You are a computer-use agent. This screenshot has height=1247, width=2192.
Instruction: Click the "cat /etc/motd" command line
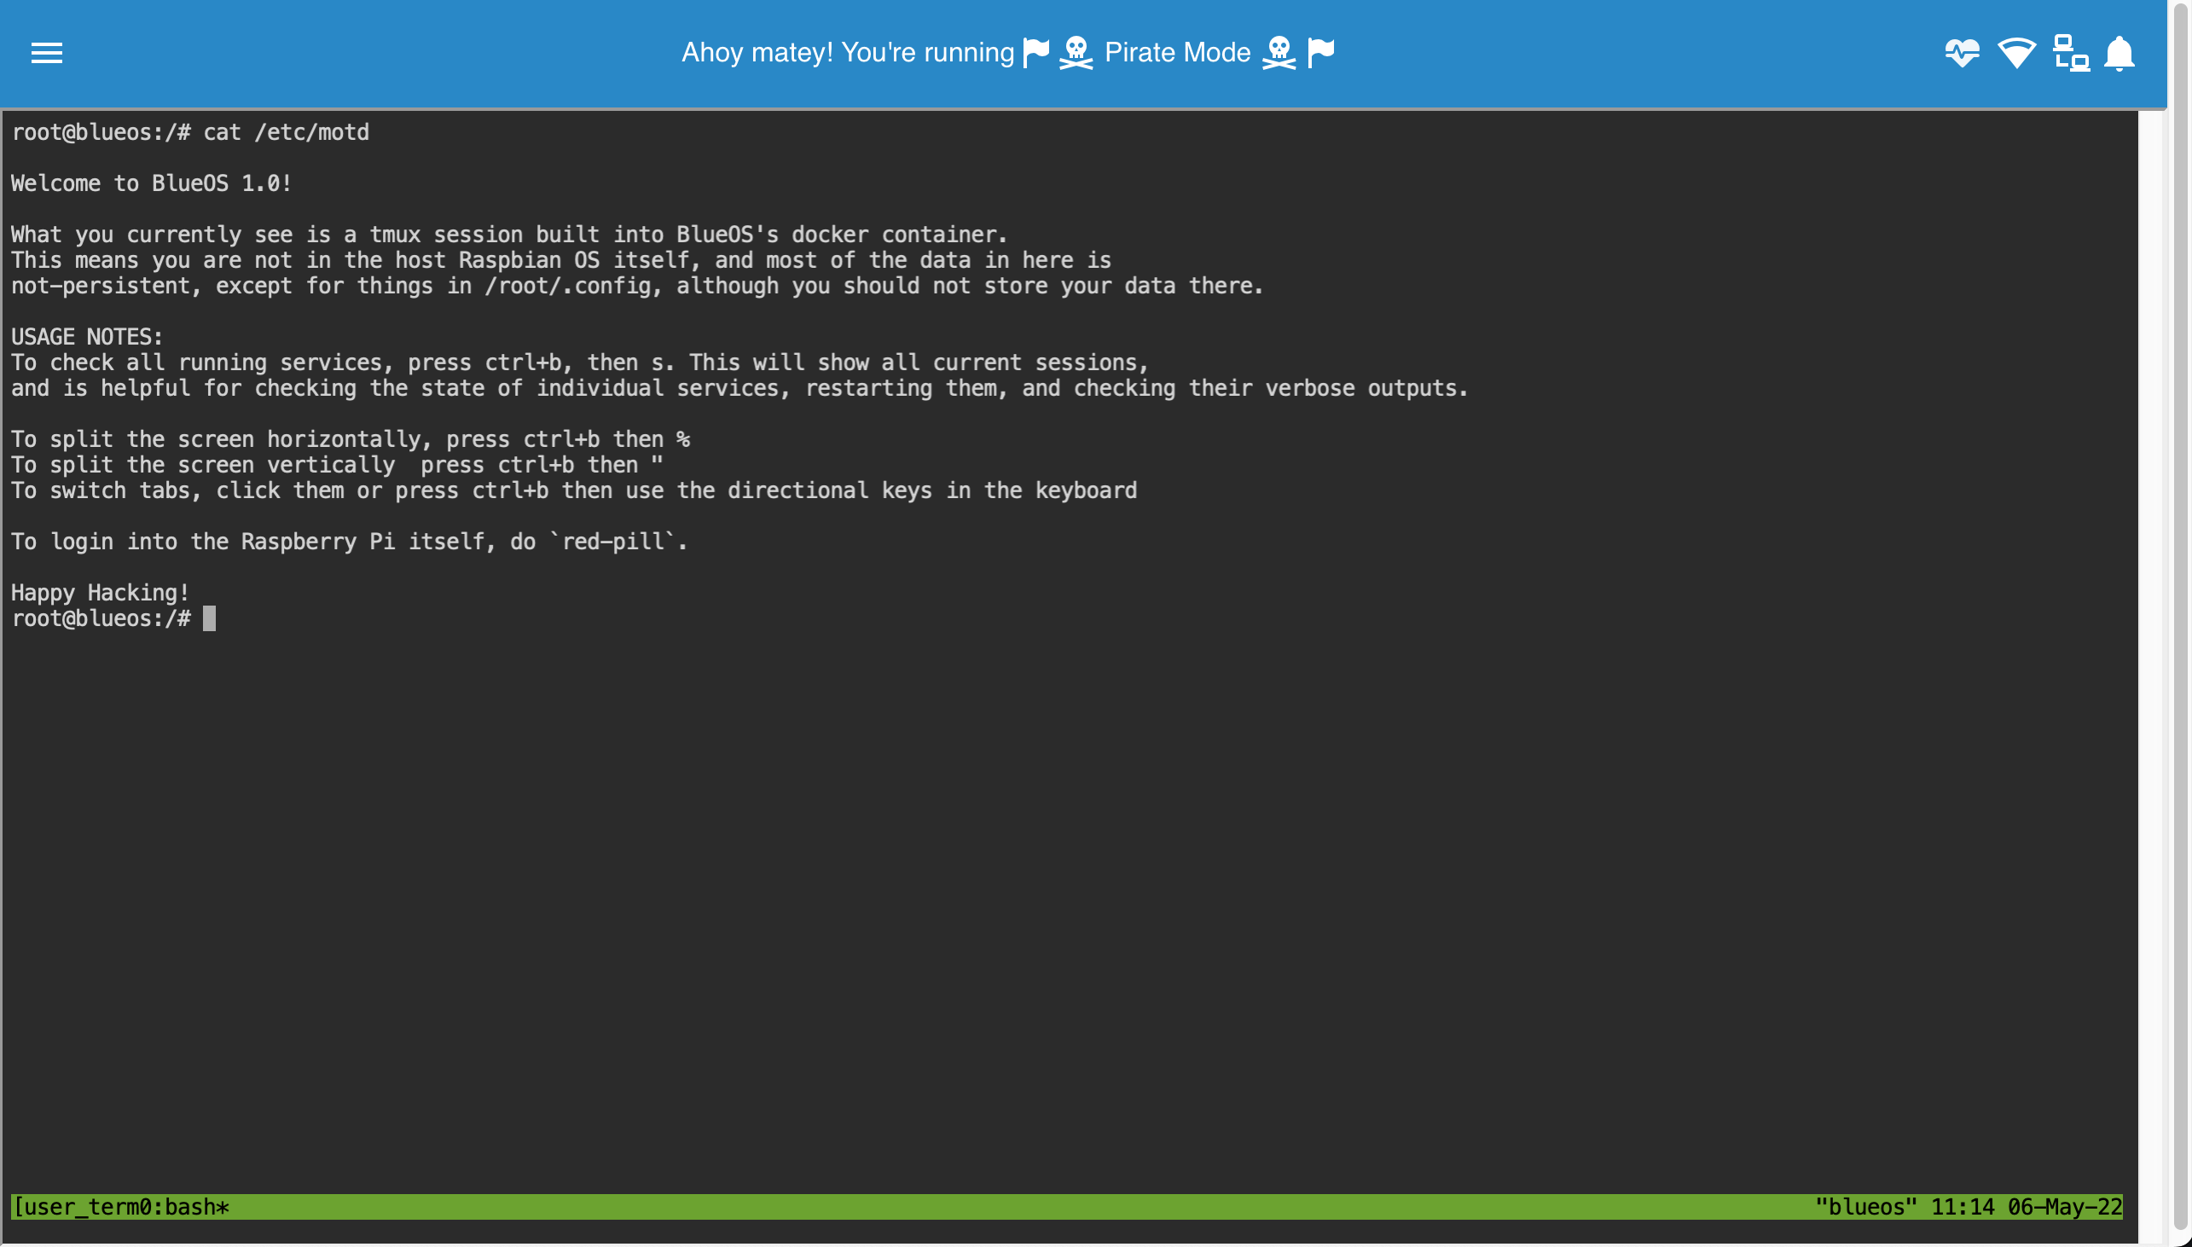point(190,132)
